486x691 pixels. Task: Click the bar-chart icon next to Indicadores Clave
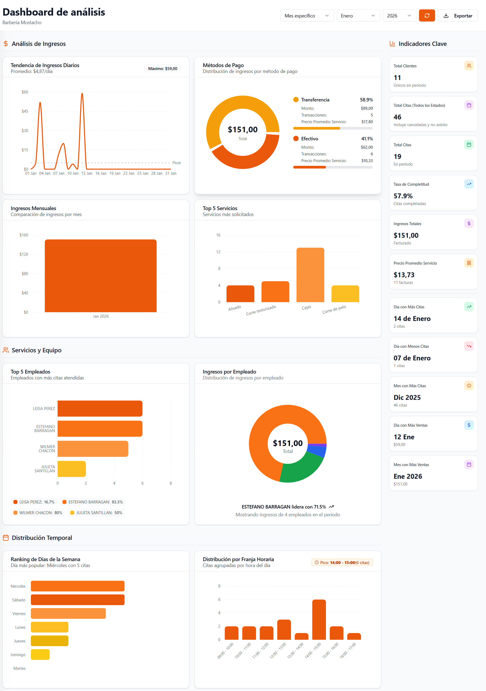pos(392,43)
